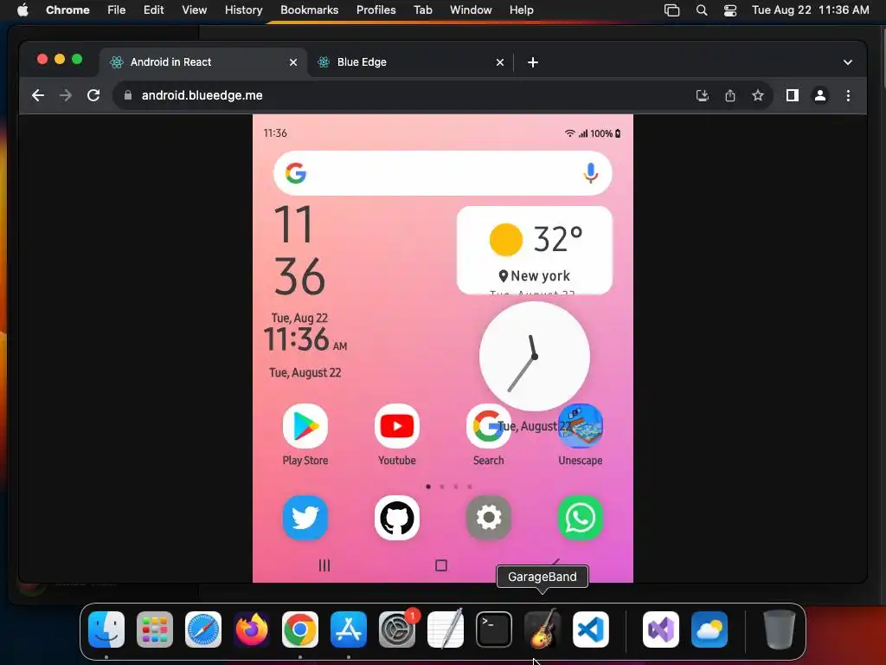Open Visual Studio Code from Dock
The image size is (886, 665).
[x=590, y=629]
